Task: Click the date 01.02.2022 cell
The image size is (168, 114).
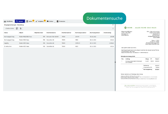Action: [x=93, y=37]
